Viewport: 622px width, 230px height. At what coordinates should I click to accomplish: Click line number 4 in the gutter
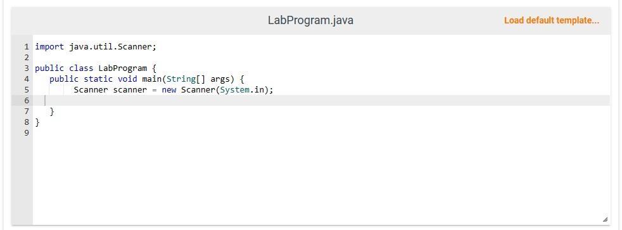pyautogui.click(x=27, y=79)
